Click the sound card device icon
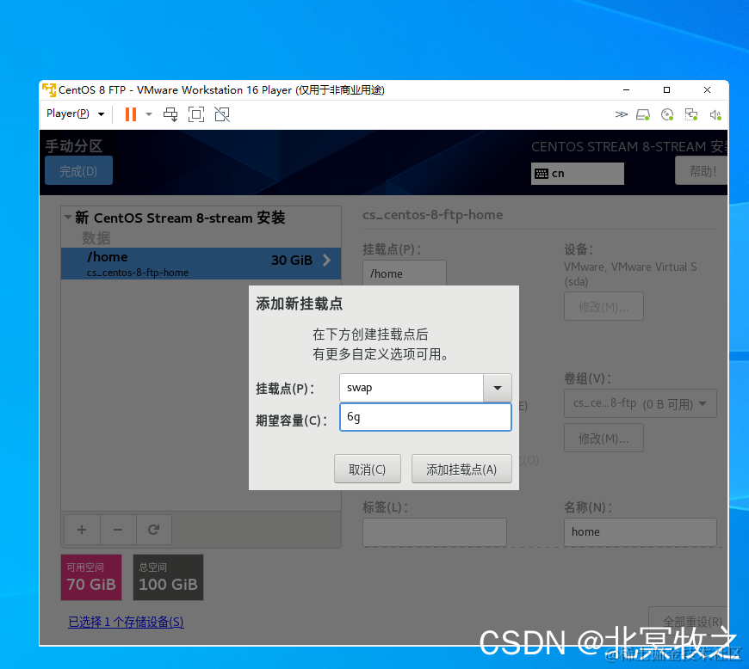Screen dimensions: 749x669 coord(715,114)
